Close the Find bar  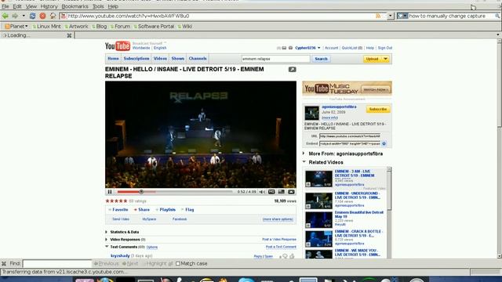(4, 263)
